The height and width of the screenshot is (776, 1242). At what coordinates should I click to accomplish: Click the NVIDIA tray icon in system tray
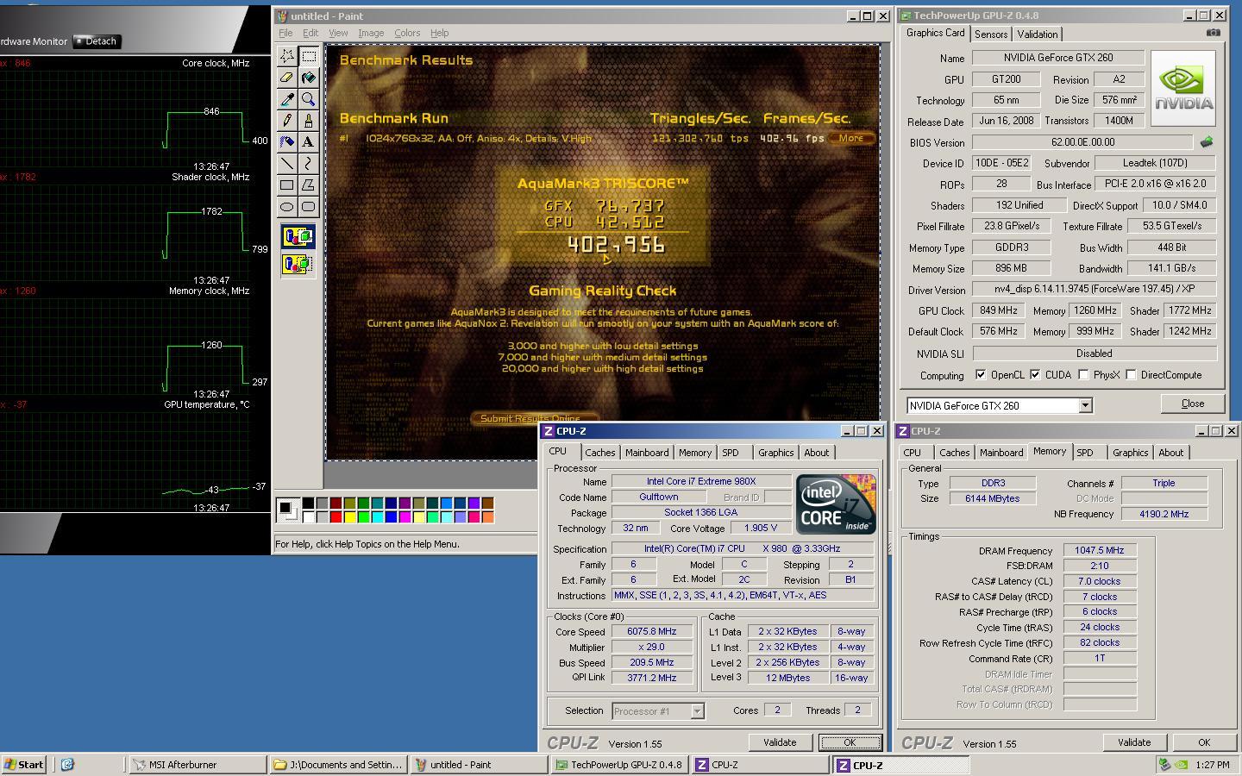[1181, 764]
